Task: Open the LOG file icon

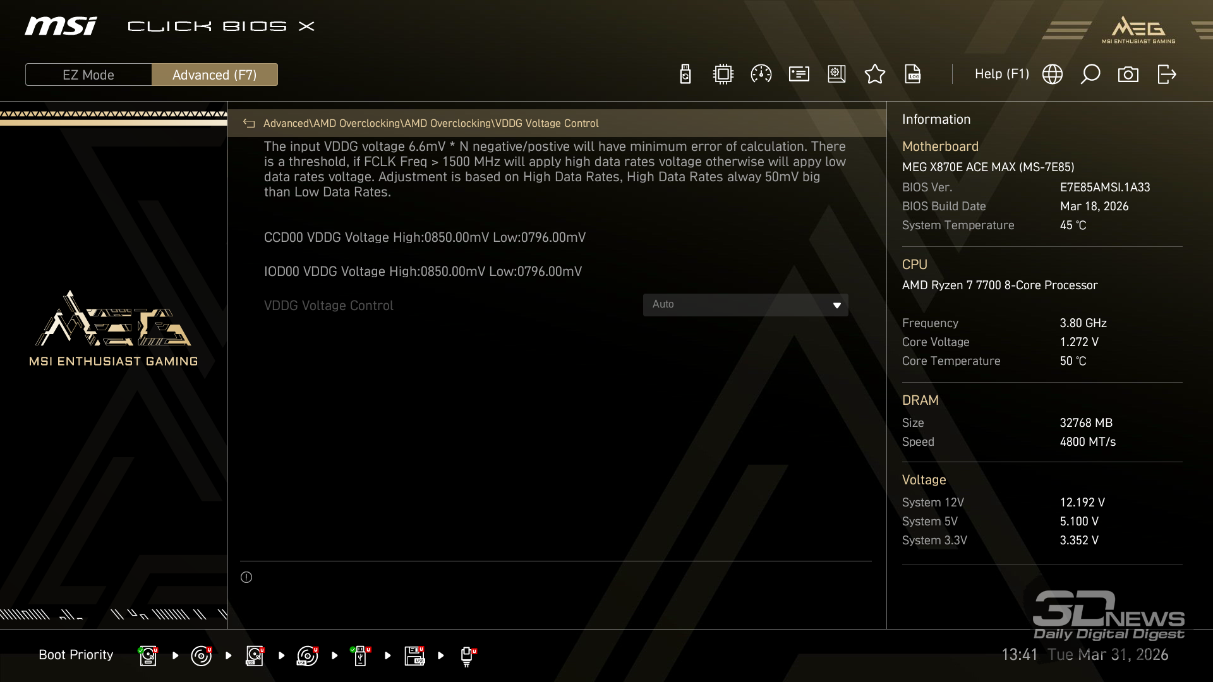Action: [913, 75]
